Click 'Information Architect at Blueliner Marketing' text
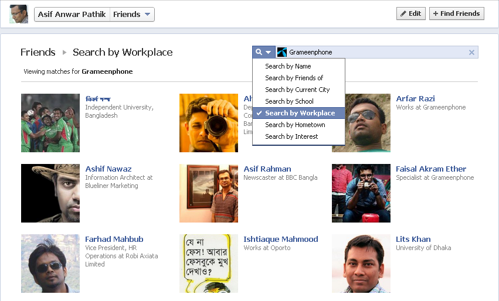This screenshot has height=301, width=499. coord(118,182)
